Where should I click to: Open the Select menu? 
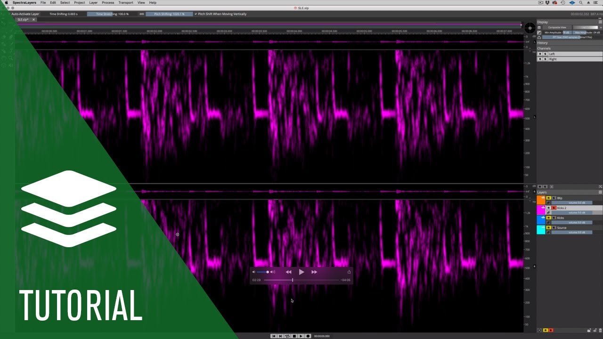[65, 2]
